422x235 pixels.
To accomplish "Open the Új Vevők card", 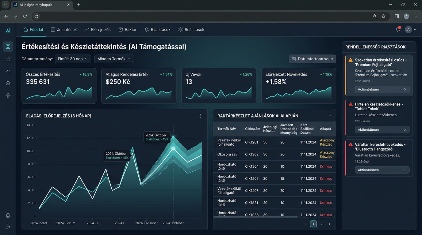I will click(219, 86).
